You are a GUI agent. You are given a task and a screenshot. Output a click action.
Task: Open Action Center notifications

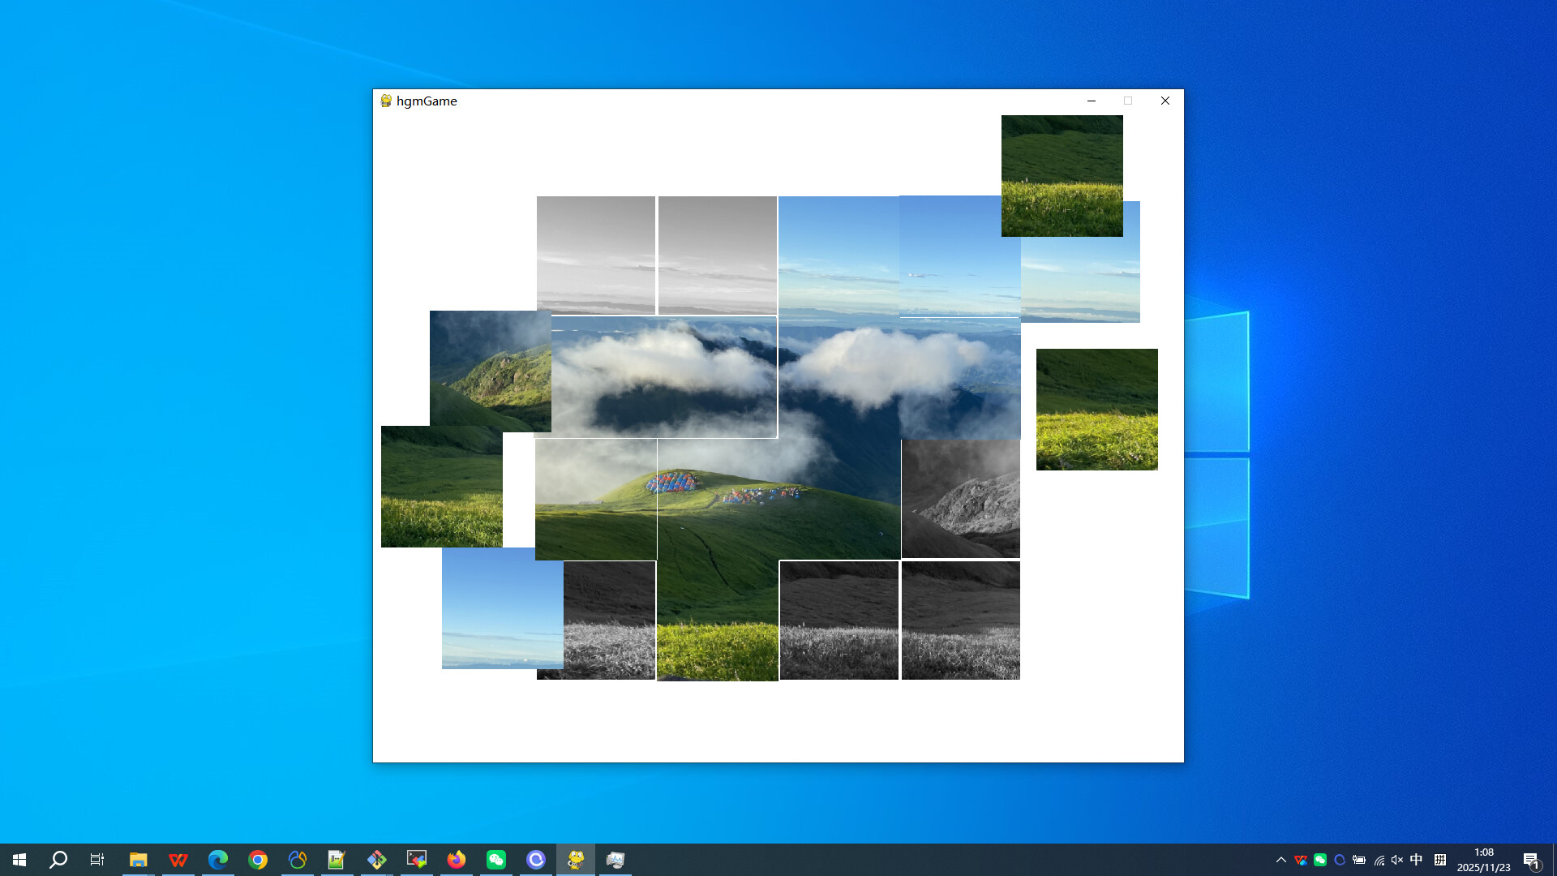1533,860
